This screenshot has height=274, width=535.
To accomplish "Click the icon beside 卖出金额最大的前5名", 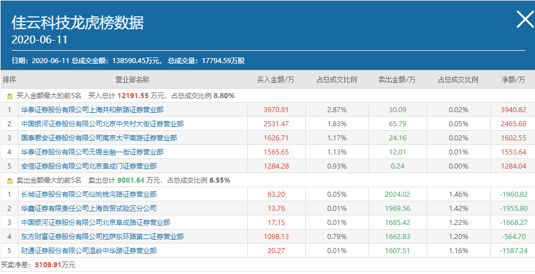I will pyautogui.click(x=10, y=180).
